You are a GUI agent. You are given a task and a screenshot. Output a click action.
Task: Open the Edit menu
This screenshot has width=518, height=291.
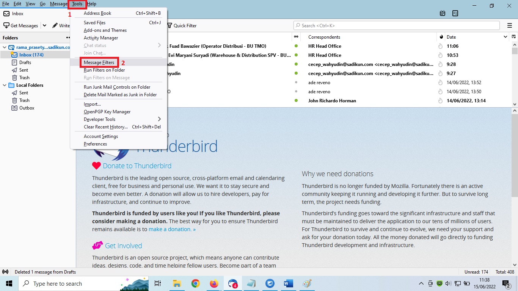pyautogui.click(x=17, y=4)
